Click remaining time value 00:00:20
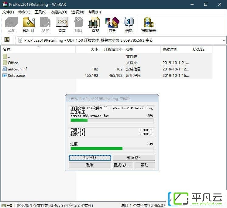The width and height of the screenshot is (227, 208). (x=146, y=134)
